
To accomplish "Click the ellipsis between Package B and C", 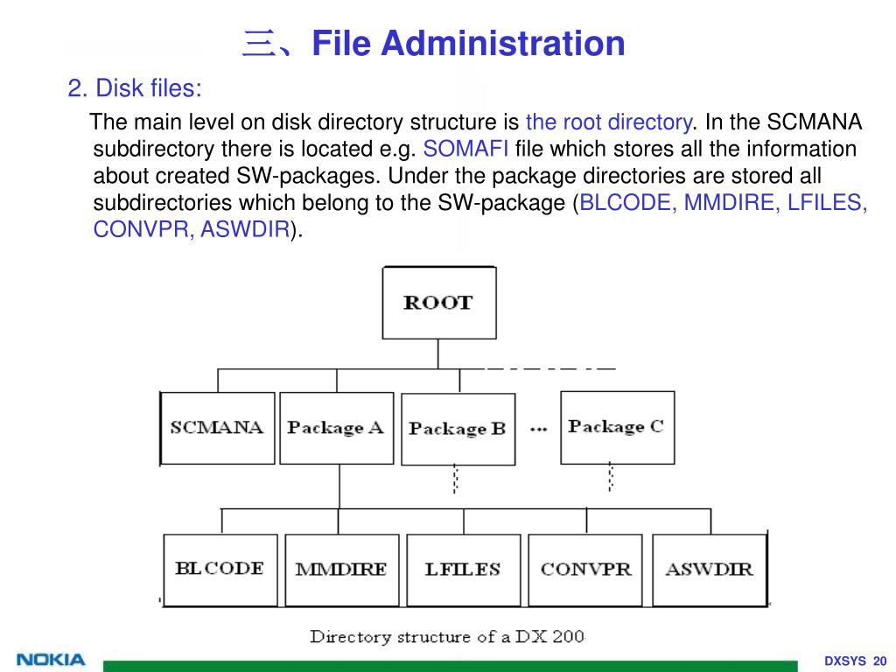I will tap(538, 429).
